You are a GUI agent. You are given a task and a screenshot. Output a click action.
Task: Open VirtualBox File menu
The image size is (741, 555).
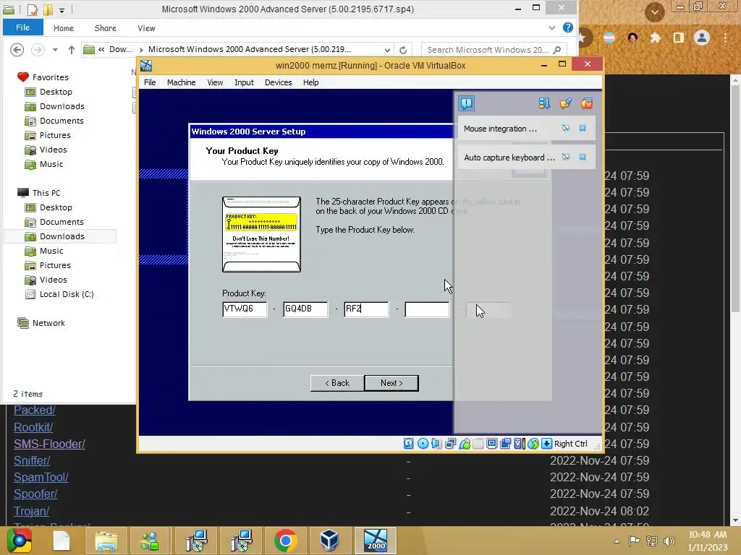coord(150,82)
